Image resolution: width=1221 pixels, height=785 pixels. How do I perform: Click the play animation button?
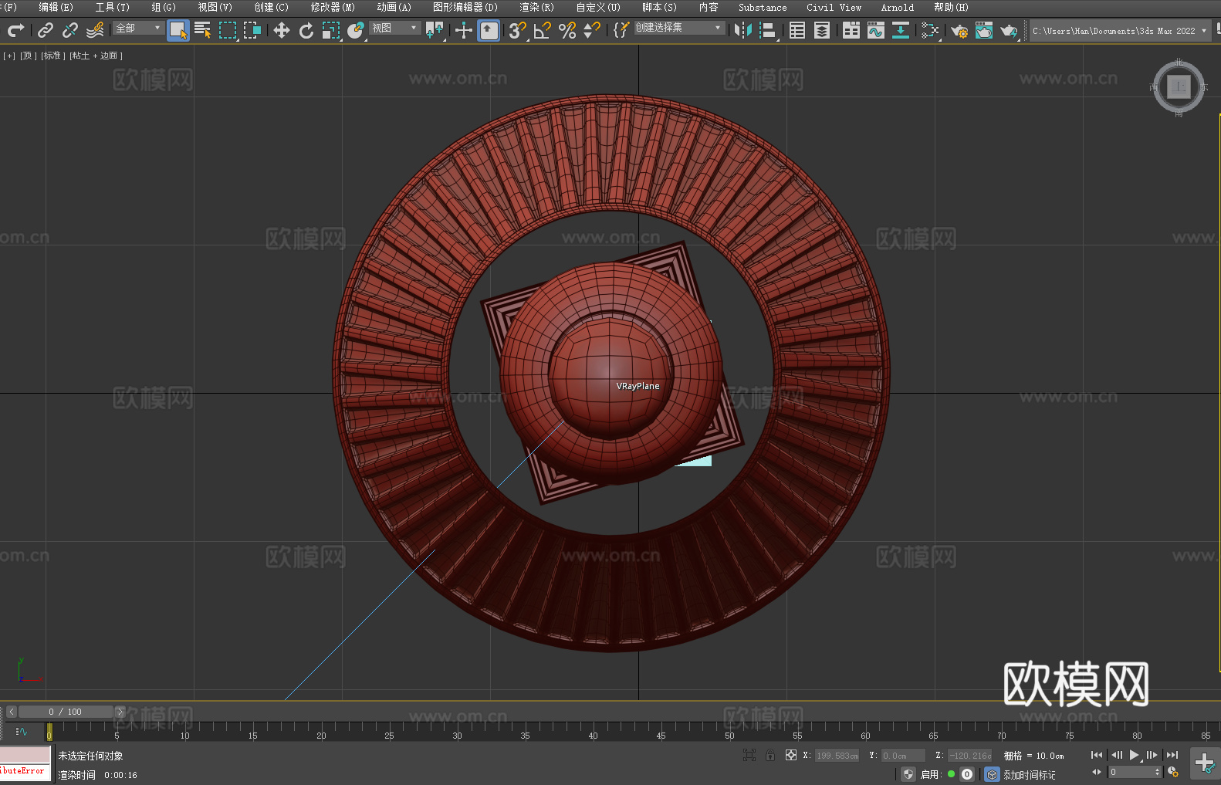point(1134,755)
